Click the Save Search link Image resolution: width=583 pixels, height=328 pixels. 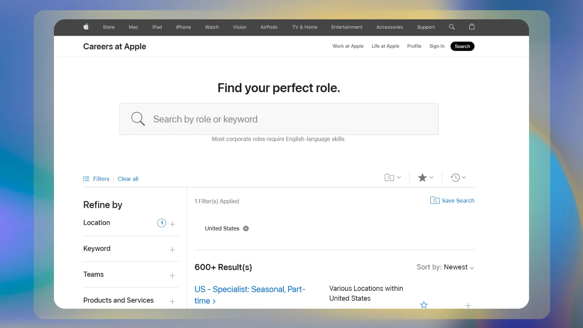pyautogui.click(x=458, y=200)
